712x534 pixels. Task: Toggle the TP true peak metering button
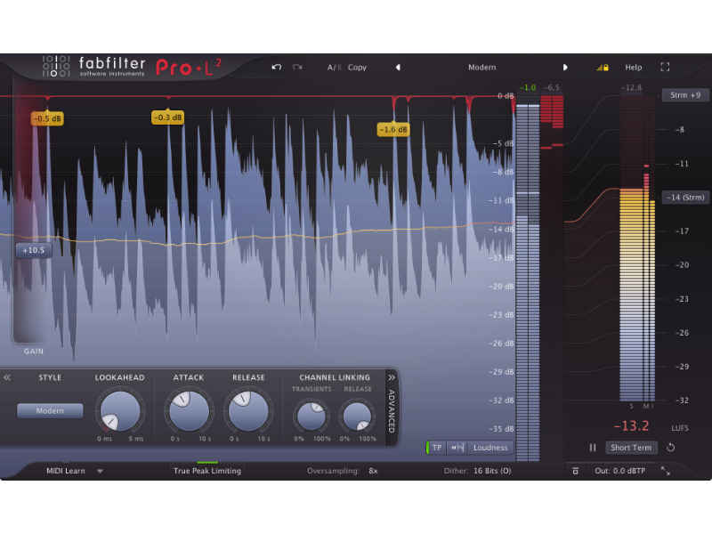(x=436, y=448)
